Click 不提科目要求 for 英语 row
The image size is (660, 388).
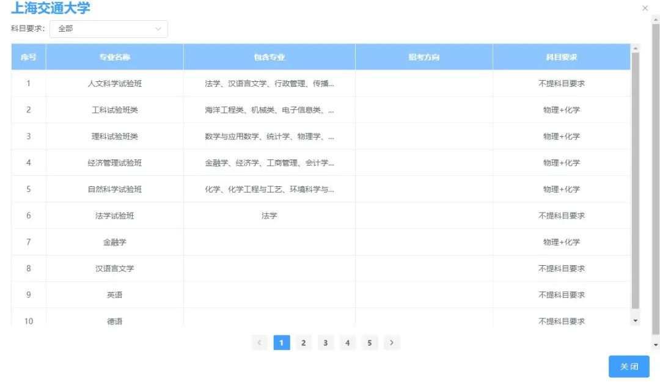[x=560, y=295]
